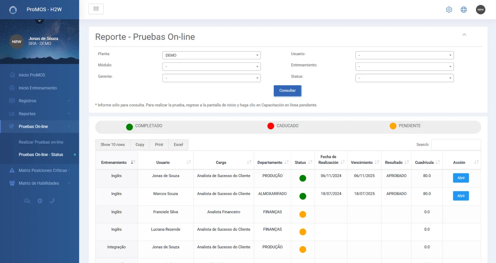The image size is (496, 263).
Task: Click the ProMOS gauge logo icon
Action: 13,10
